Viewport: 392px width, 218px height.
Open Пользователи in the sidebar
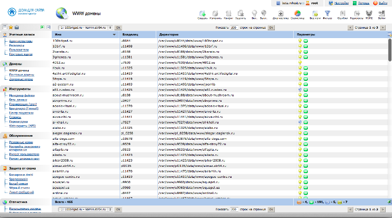19,50
